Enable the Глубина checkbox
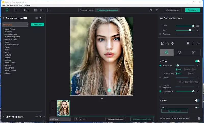 pos(160,77)
